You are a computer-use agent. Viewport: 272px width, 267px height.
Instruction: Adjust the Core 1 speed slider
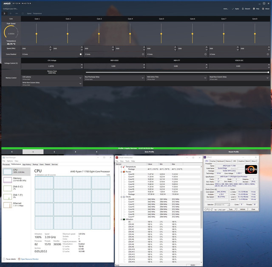point(37,33)
